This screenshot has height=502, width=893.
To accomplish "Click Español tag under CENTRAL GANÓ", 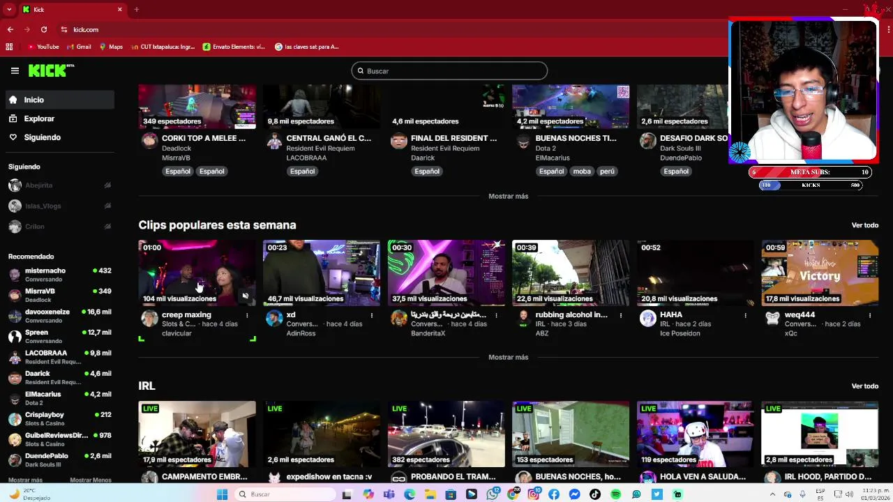I will [x=302, y=172].
